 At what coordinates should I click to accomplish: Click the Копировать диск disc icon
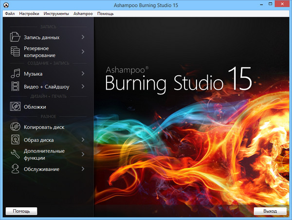point(15,127)
